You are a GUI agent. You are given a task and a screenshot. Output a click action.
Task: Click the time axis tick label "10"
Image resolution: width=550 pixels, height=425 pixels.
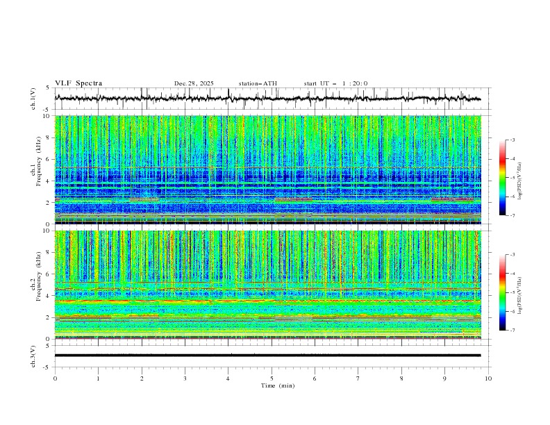tap(488, 378)
